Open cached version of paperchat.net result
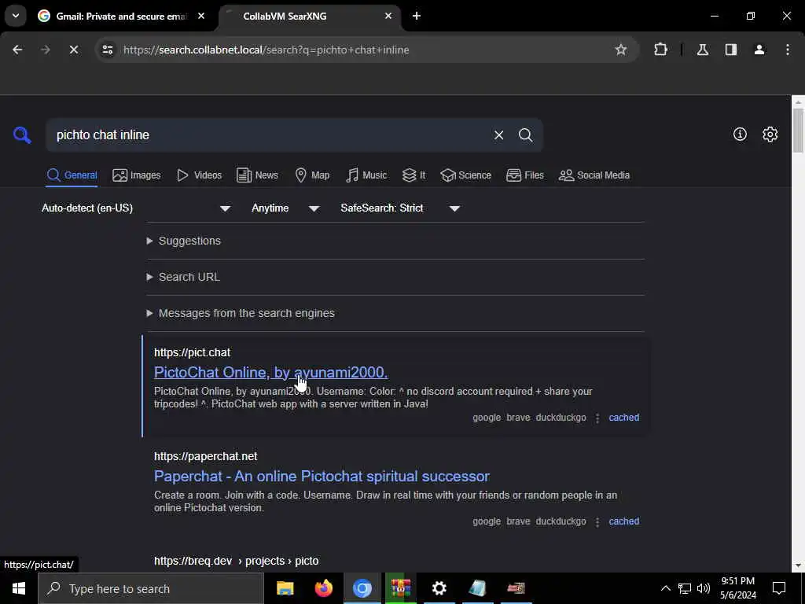 click(x=623, y=521)
